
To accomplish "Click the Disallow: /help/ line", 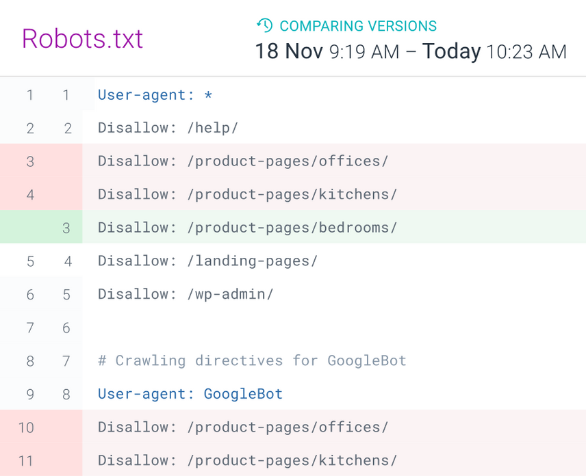I will [168, 128].
